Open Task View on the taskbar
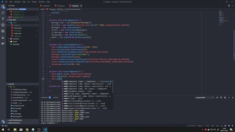235x132 pixels. click(9, 129)
